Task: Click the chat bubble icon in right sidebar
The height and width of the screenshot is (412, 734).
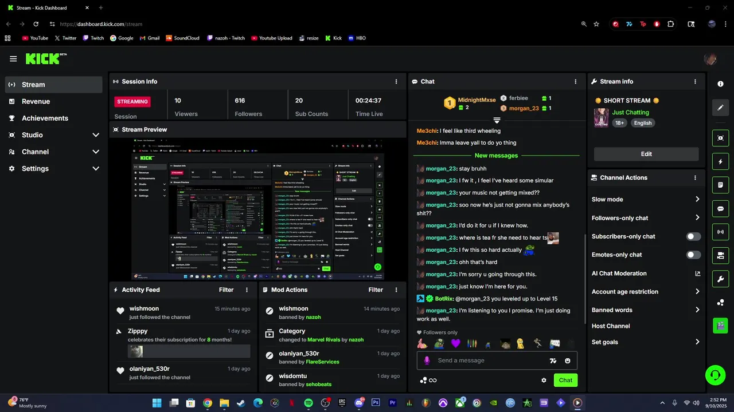Action: click(x=720, y=209)
